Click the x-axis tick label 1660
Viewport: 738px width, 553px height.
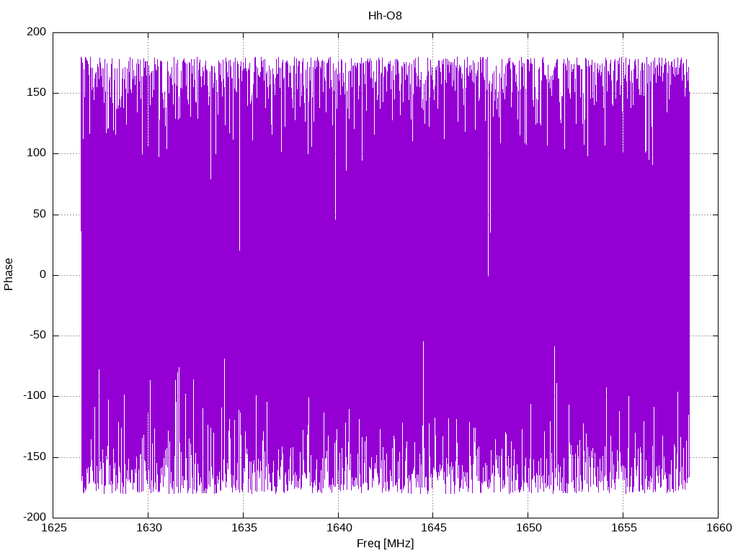(x=719, y=528)
